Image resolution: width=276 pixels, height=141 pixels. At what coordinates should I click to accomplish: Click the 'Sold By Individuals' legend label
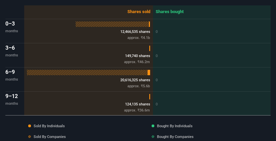pos(49,126)
